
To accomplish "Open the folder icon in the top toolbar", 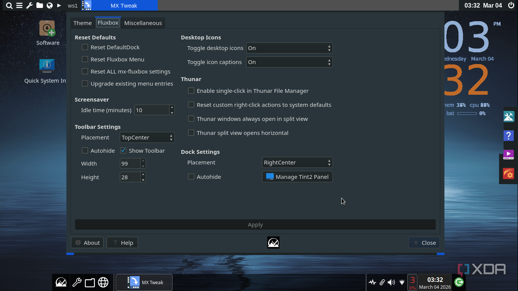I will (x=39, y=5).
